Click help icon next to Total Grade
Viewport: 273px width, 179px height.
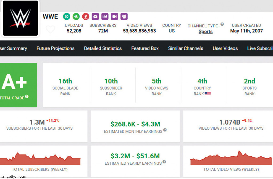(x=27, y=97)
